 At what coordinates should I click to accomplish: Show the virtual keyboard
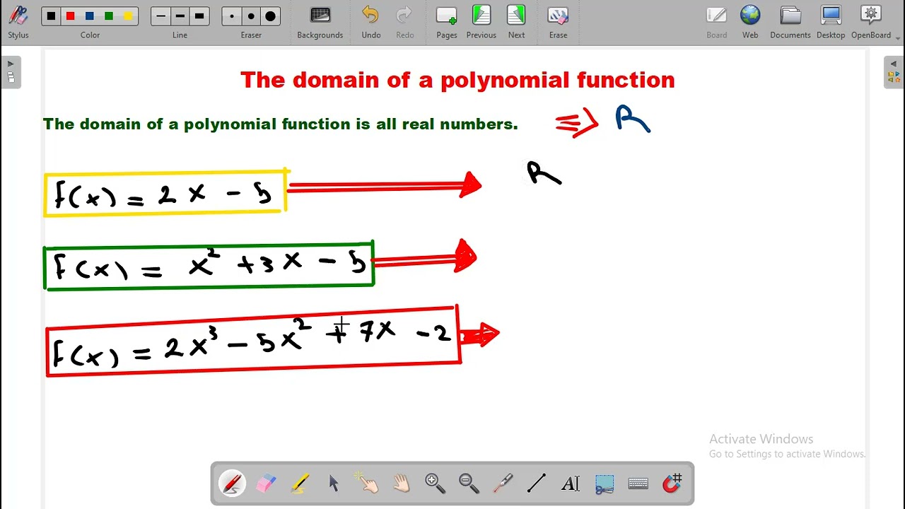click(638, 484)
